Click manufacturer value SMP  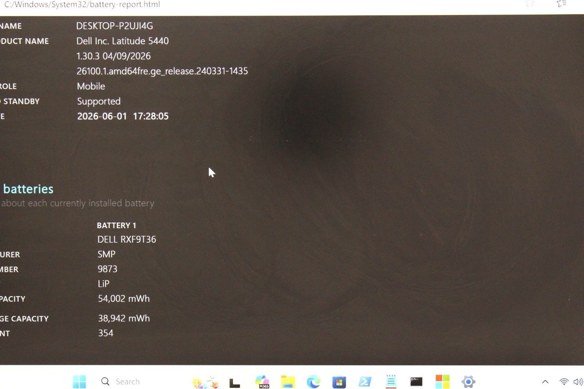click(107, 254)
